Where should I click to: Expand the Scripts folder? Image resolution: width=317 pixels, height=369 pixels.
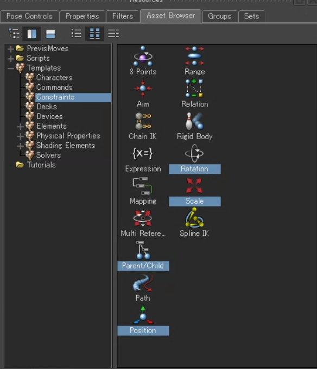pos(10,59)
